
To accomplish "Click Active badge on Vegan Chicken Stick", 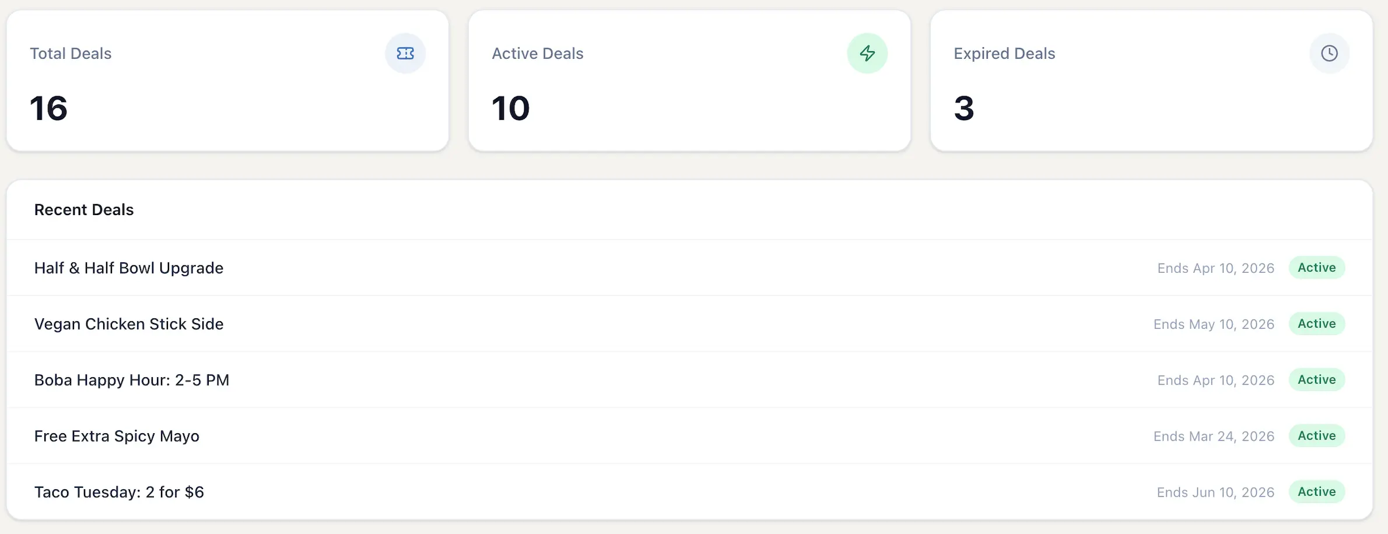I will click(1316, 324).
